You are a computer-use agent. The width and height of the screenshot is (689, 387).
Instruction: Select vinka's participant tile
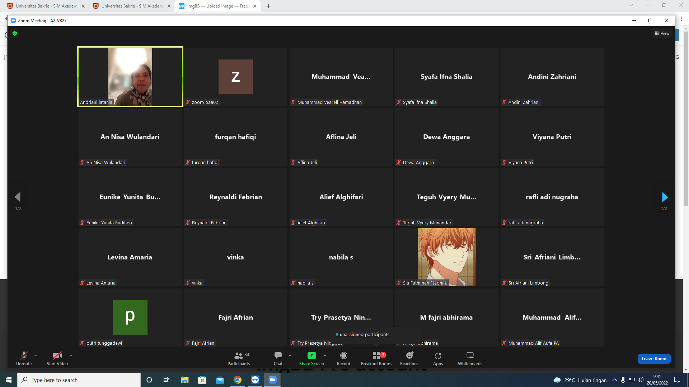236,257
